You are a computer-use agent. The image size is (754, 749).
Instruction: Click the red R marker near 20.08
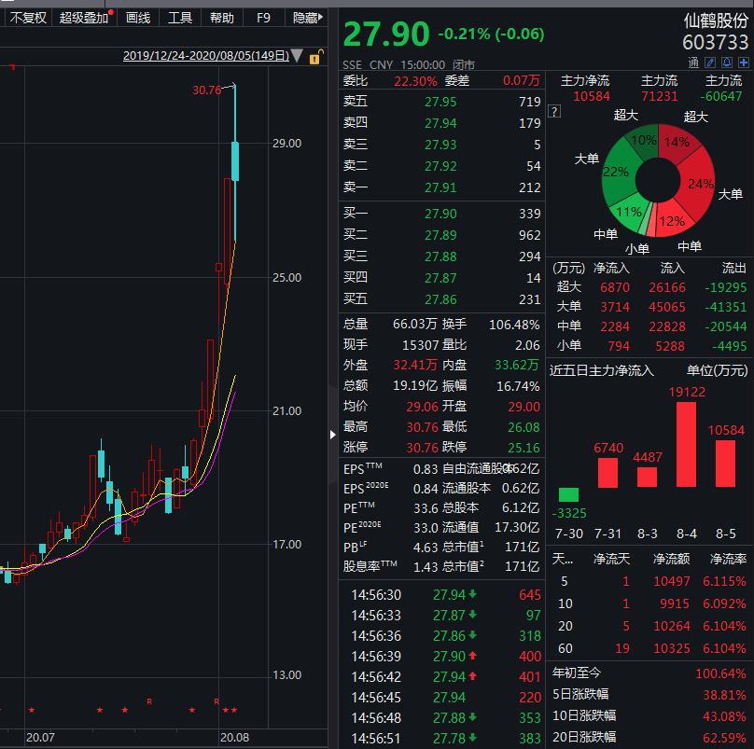216,700
